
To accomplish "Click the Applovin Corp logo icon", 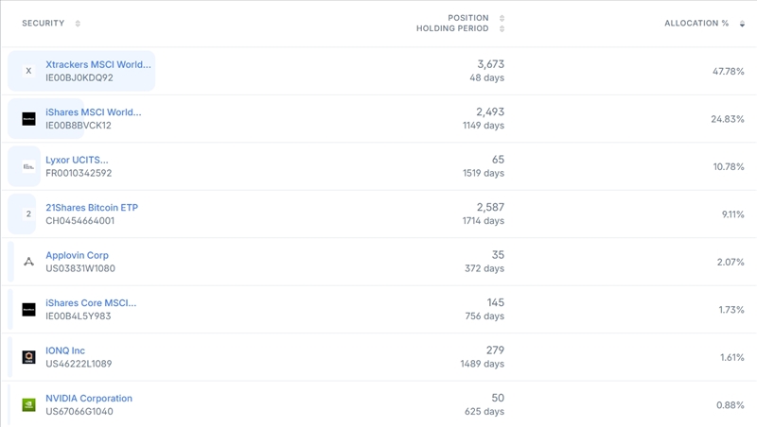I will pos(28,262).
